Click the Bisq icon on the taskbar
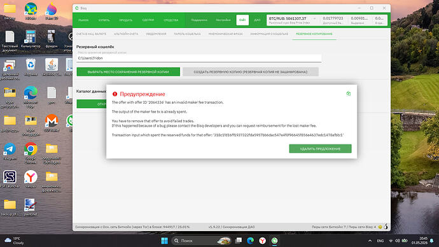 (x=275, y=241)
